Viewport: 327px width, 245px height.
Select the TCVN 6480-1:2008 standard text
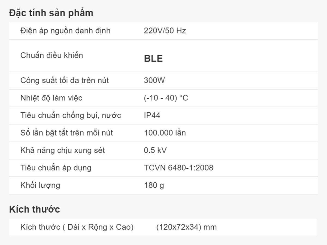coord(178,168)
